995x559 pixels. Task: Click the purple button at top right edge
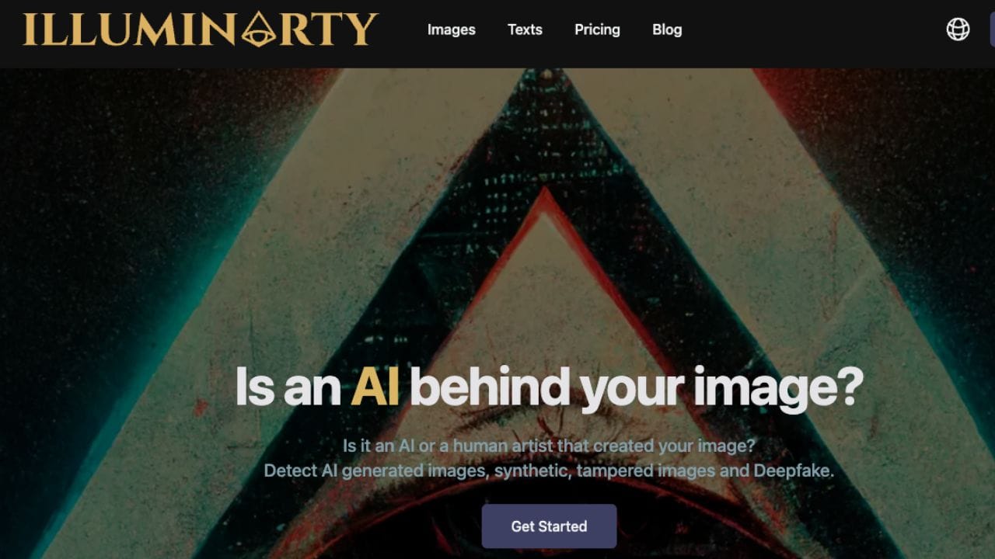992,30
